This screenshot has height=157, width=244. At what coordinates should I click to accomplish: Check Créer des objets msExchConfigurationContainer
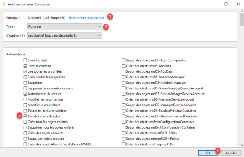point(124,122)
